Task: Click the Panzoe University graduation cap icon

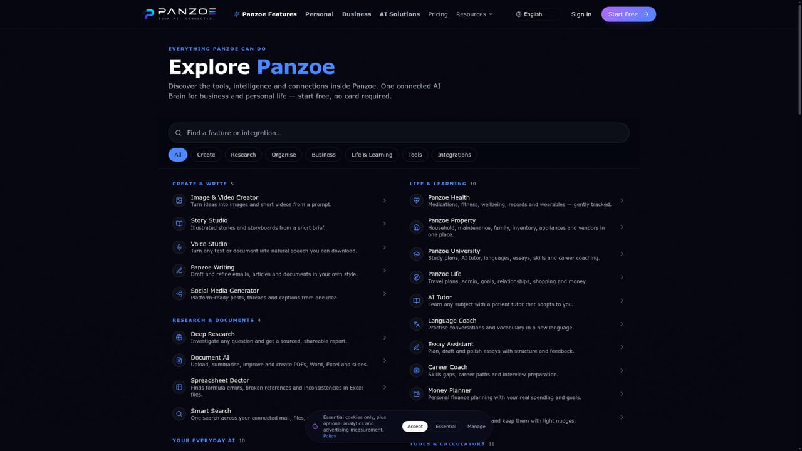Action: click(x=416, y=254)
